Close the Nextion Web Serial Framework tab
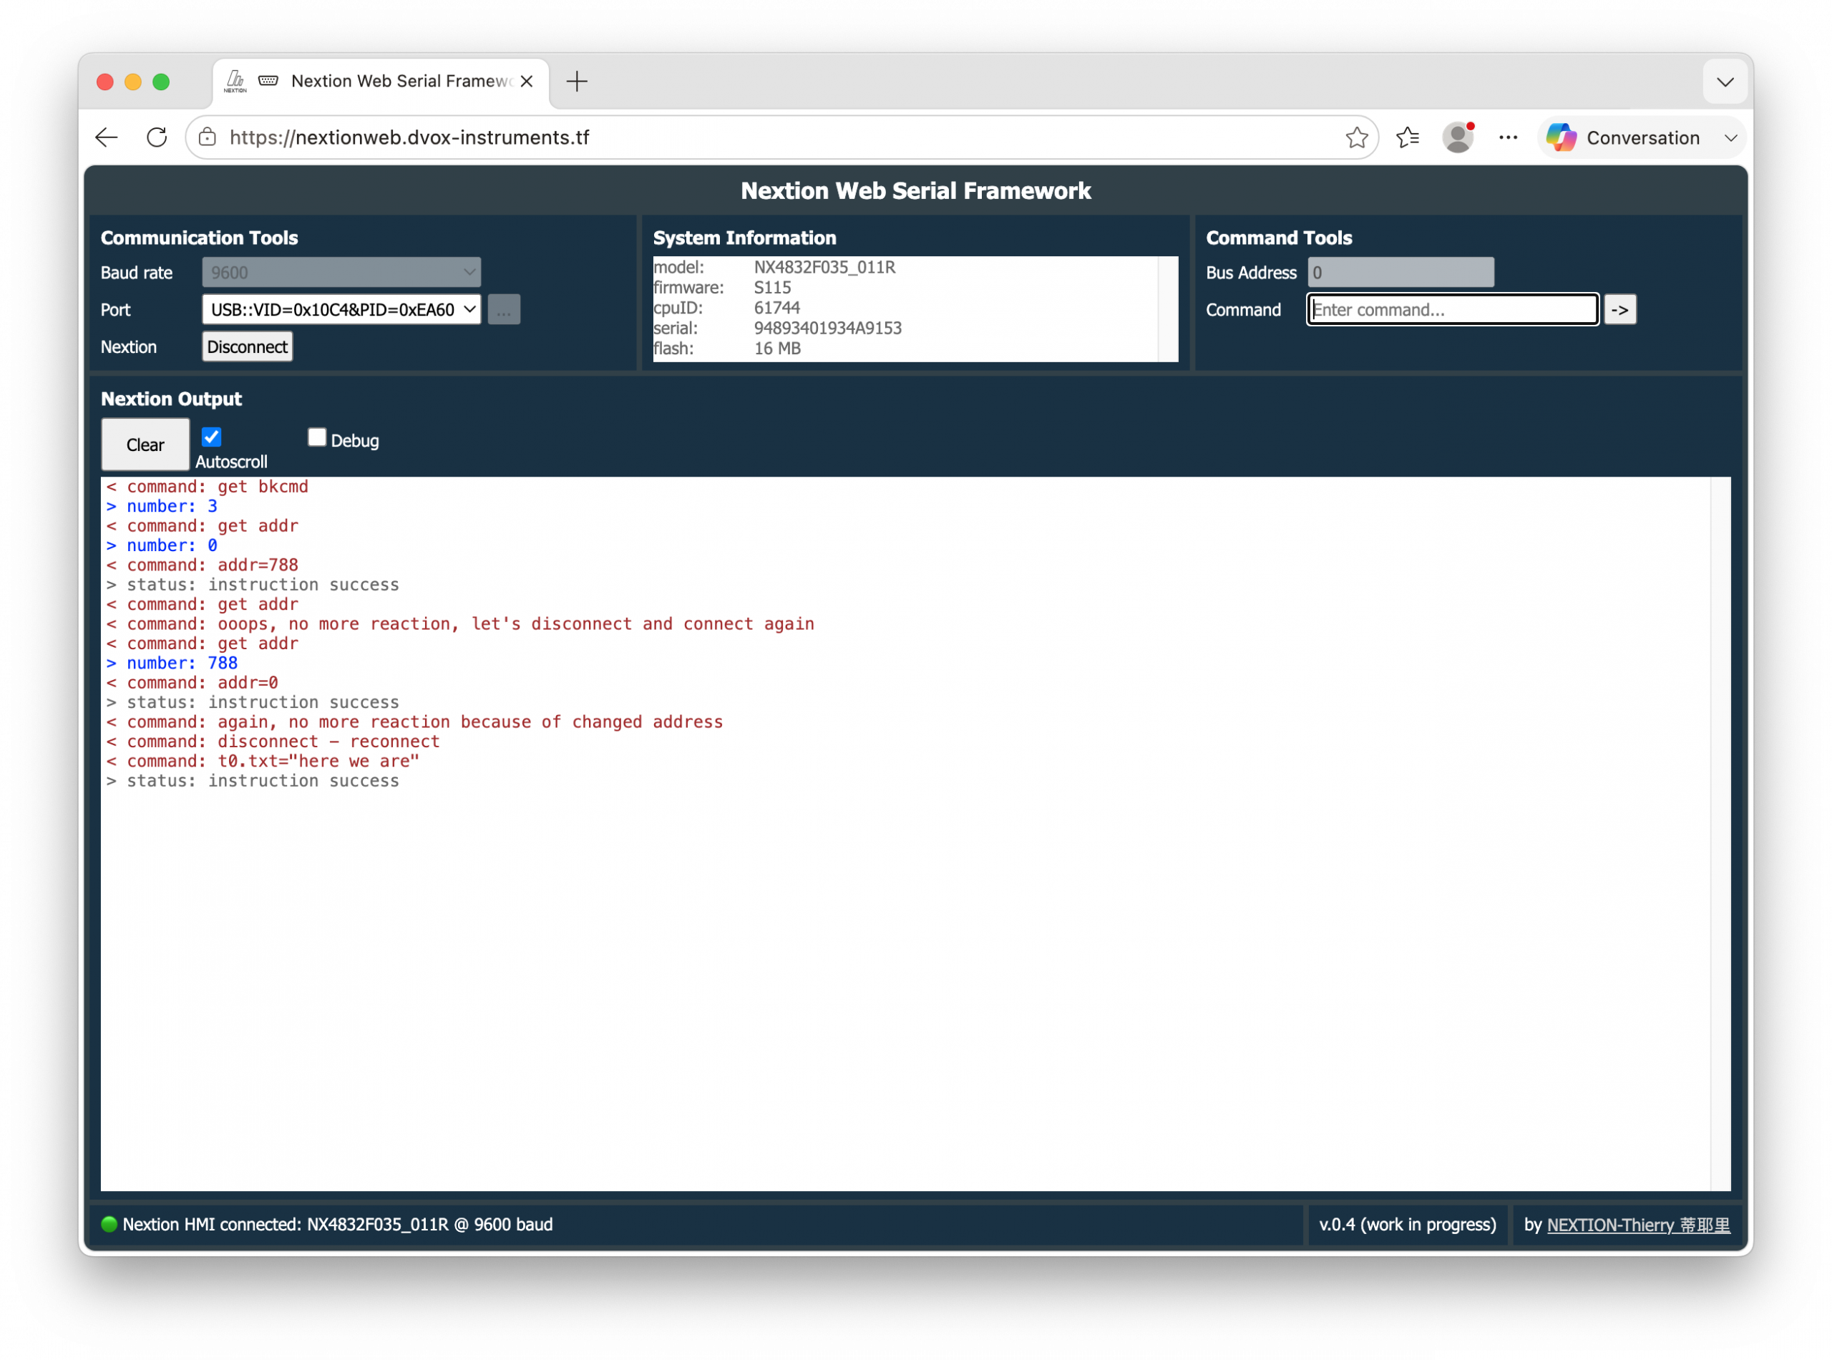1832x1360 pixels. coord(527,81)
